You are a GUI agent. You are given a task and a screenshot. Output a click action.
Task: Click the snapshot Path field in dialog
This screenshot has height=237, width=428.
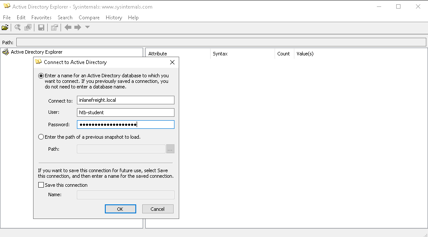(x=121, y=149)
